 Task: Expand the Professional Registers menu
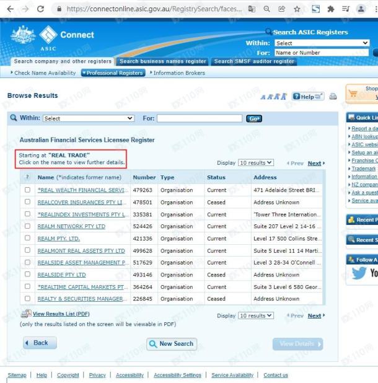113,73
